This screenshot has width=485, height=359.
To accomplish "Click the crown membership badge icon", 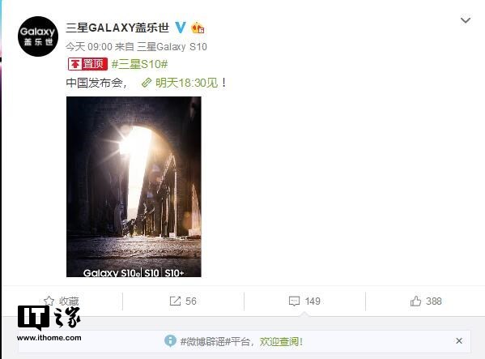I will click(x=198, y=28).
